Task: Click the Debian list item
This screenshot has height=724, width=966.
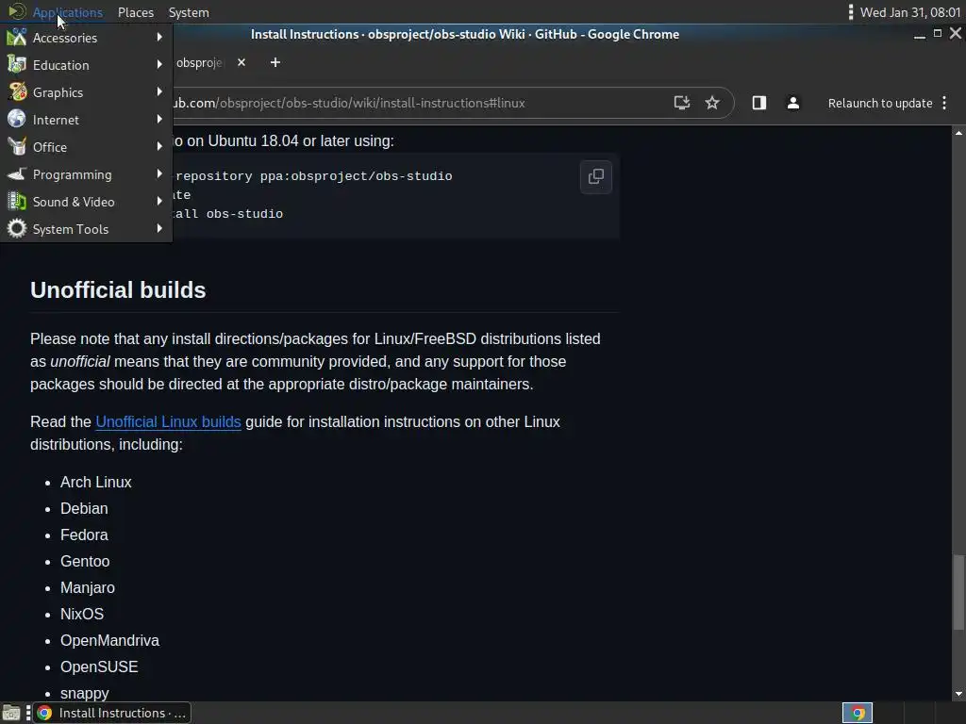Action: click(x=84, y=508)
